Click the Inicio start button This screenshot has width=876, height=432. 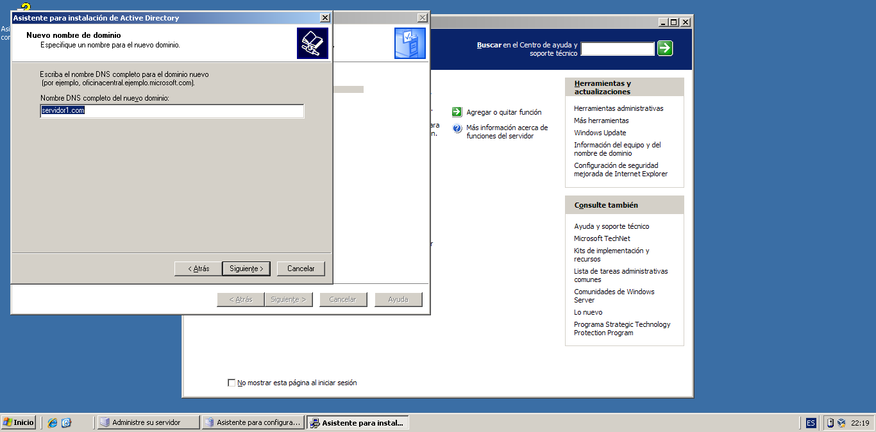pyautogui.click(x=18, y=422)
